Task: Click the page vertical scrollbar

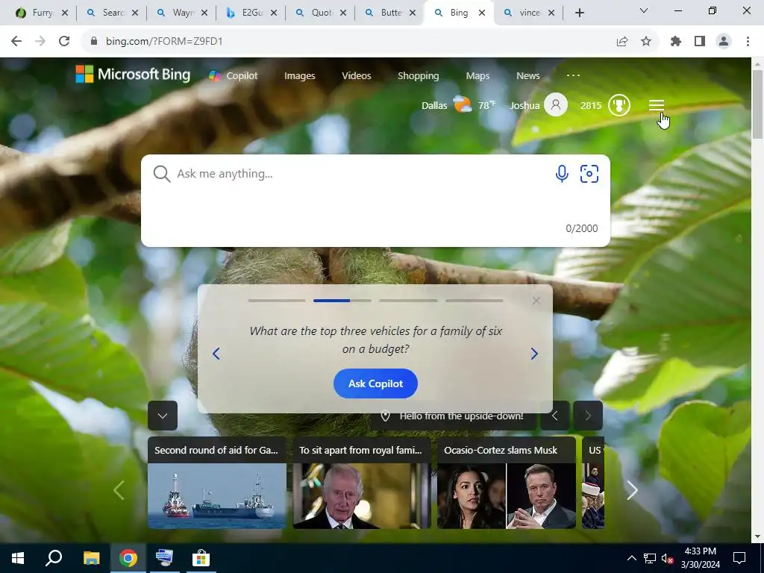Action: point(757,103)
